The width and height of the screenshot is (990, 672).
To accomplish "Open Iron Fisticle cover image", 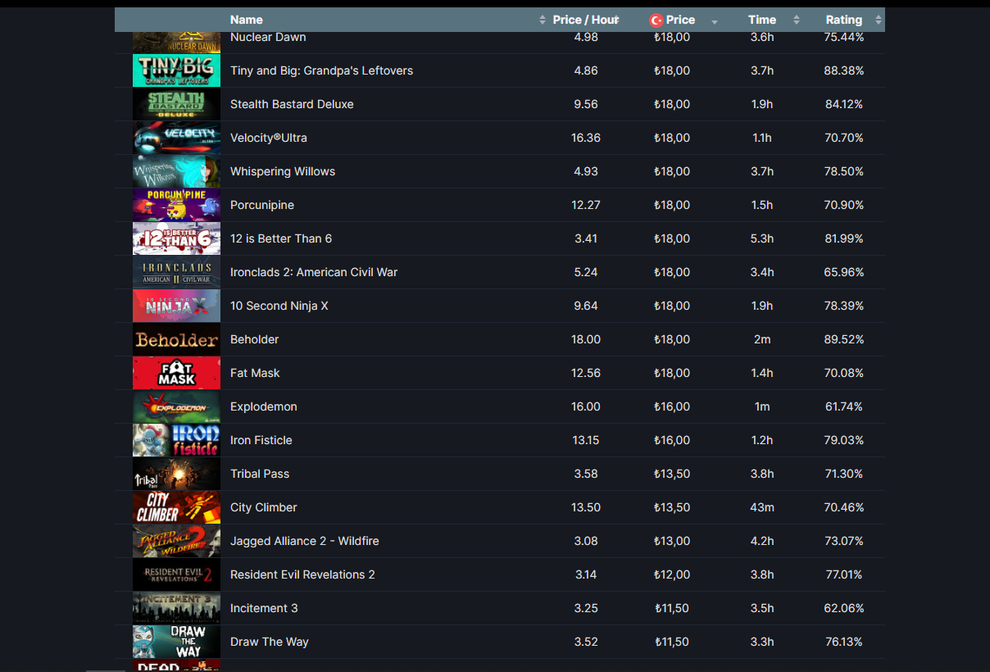I will pos(176,440).
